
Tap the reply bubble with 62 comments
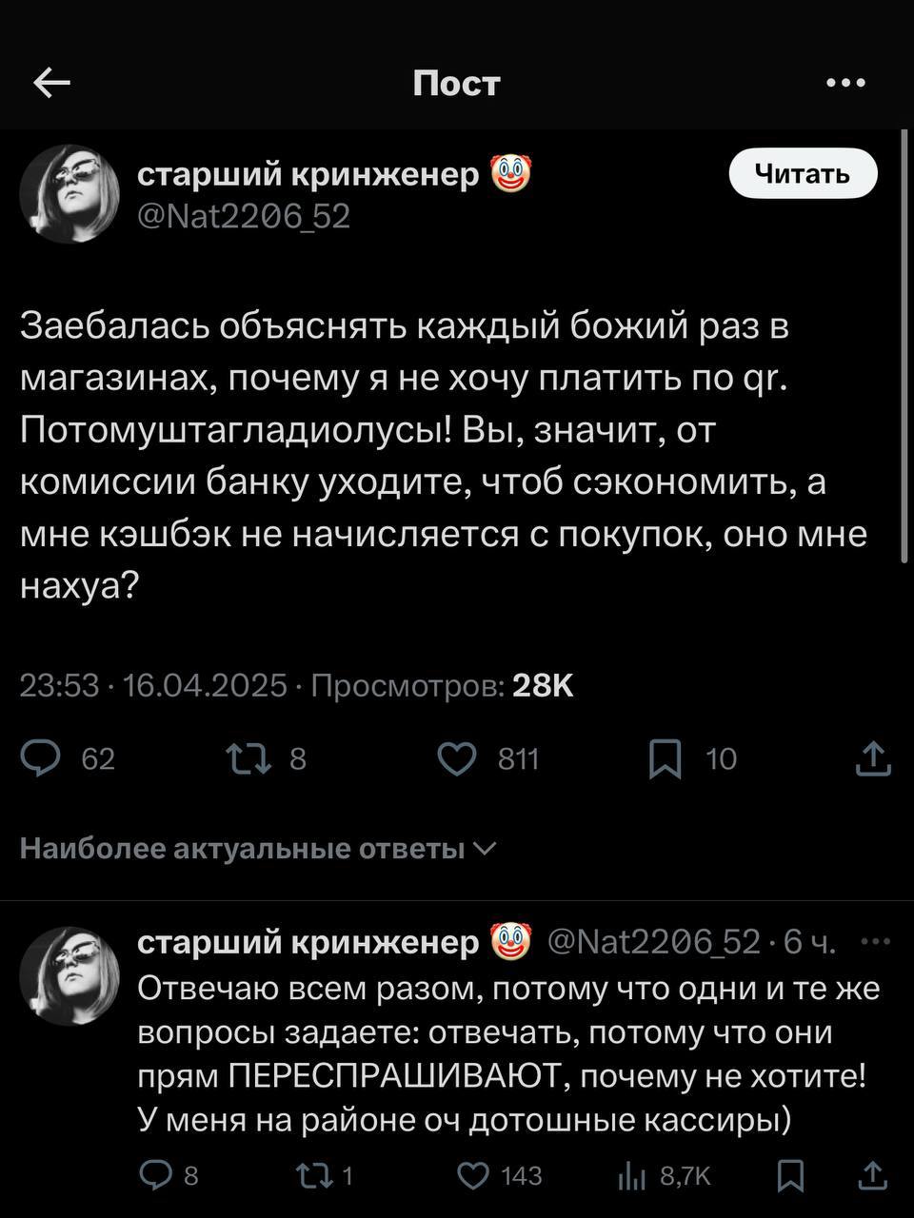click(x=42, y=758)
